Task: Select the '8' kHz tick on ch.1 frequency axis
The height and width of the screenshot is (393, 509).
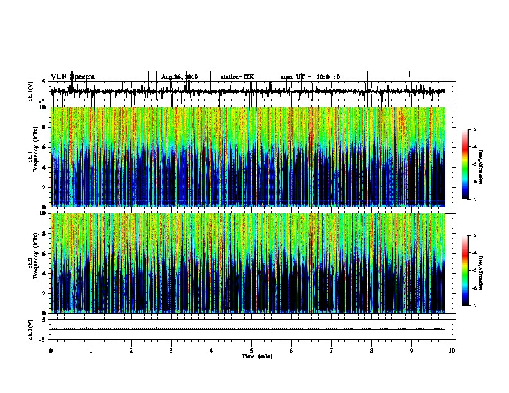Action: [44, 127]
